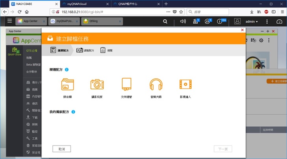The width and height of the screenshot is (287, 159).
Task: Open the volume control speaker icon
Action: [183, 21]
